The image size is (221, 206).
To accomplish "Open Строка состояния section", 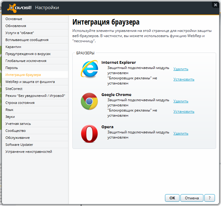I will 35,103.
